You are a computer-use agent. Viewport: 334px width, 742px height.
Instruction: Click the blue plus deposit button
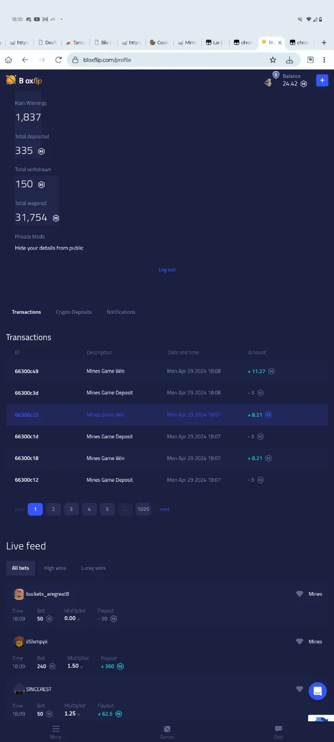coord(322,80)
